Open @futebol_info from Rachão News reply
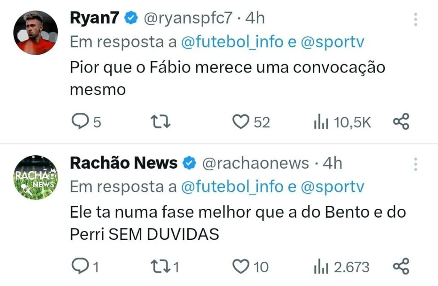The width and height of the screenshot is (438, 286). tap(232, 187)
